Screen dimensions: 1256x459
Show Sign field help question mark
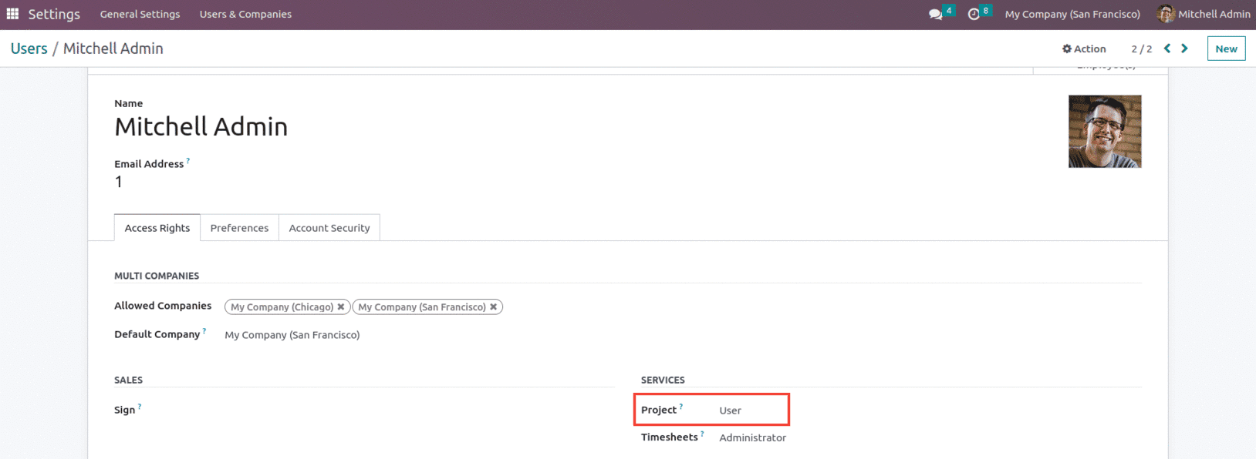(140, 407)
